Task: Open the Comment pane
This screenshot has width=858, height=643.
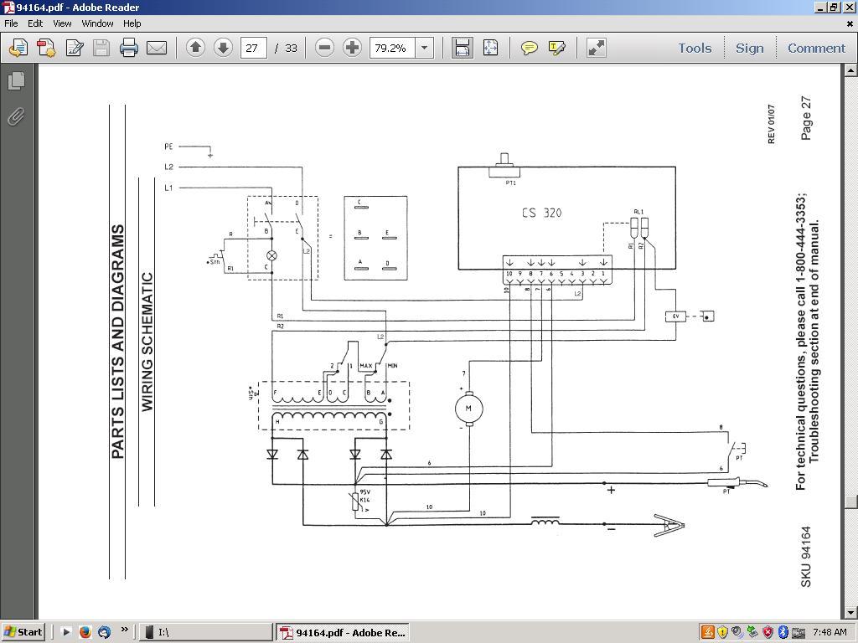Action: 816,48
